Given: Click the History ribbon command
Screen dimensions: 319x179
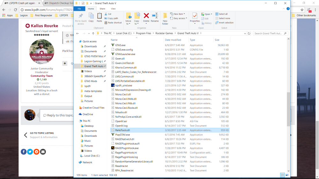Looking at the screenshot, I should pos(206,23).
